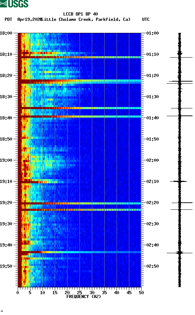This screenshot has width=195, height=315.
Task: Click the spectrogram event band near 19:23
Action: pos(79,210)
